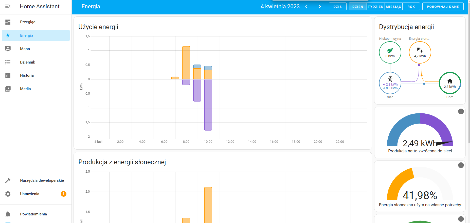Viewport: 470px width, 223px height.
Task: Click the 12:00 axis label in Użycie energii
Action: click(230, 142)
